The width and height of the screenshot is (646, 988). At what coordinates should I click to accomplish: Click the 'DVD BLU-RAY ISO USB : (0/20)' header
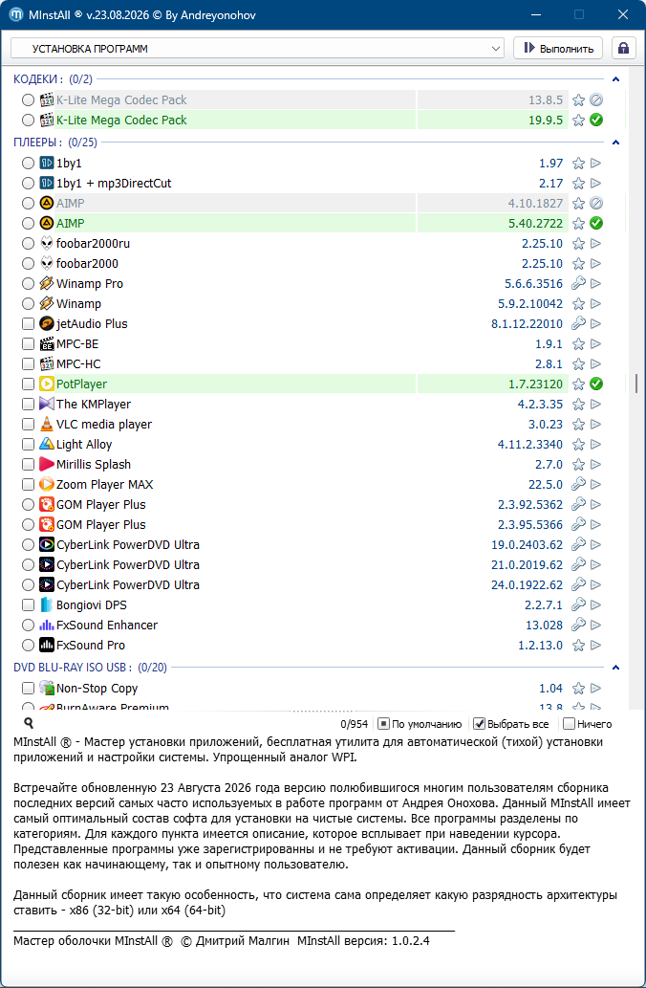point(90,668)
